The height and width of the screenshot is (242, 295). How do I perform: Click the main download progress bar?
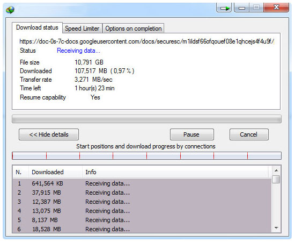click(146, 119)
